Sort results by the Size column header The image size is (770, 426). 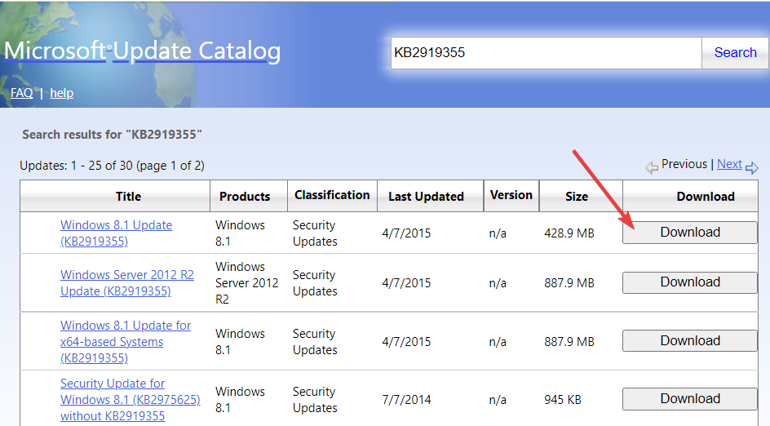click(577, 196)
